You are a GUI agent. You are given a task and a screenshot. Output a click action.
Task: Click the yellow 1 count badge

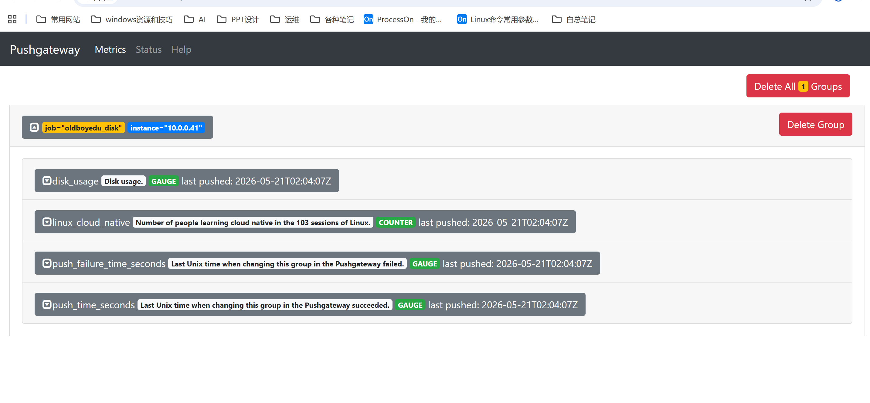point(803,86)
